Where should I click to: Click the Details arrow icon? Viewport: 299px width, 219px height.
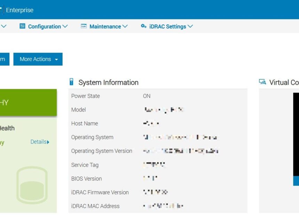click(48, 142)
